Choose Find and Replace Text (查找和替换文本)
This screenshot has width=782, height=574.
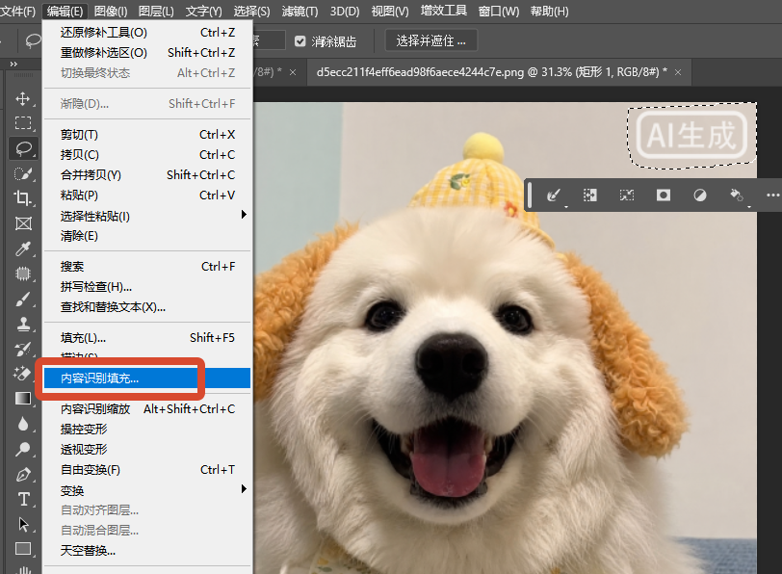(147, 307)
